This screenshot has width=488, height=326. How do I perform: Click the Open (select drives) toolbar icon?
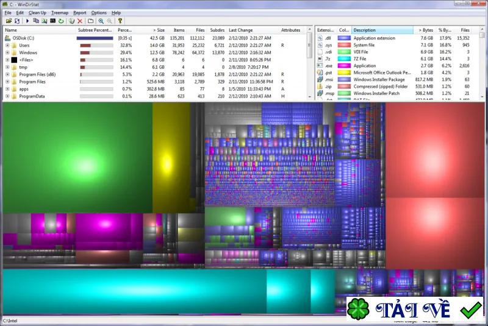point(9,21)
